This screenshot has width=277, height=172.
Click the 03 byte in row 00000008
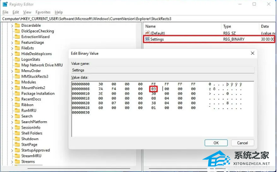(x=154, y=89)
